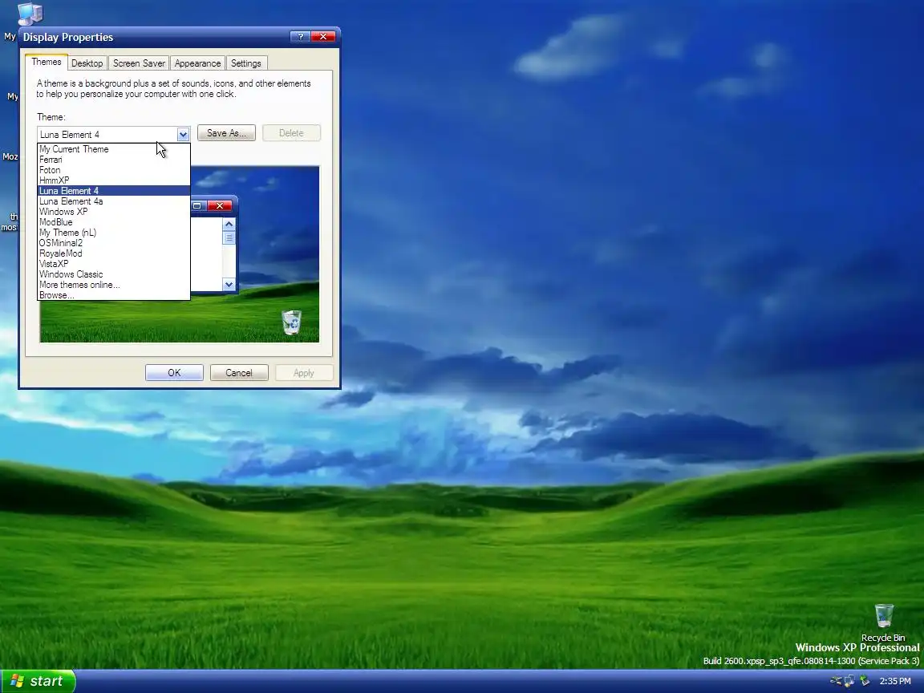Close the Display Properties dialog
Image resolution: width=924 pixels, height=693 pixels.
coord(323,37)
